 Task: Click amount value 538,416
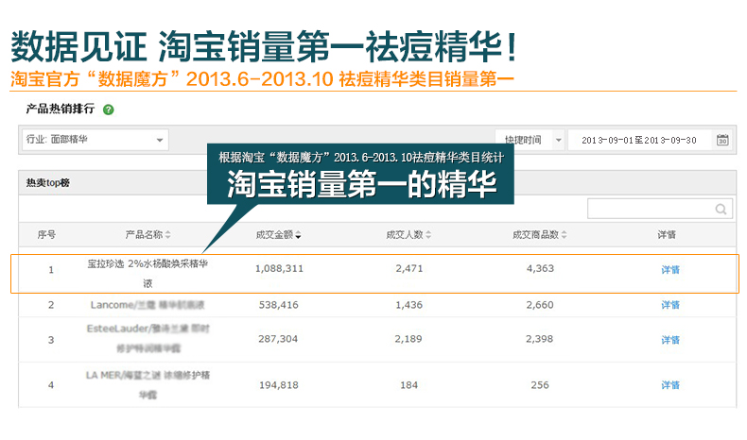[x=279, y=305]
